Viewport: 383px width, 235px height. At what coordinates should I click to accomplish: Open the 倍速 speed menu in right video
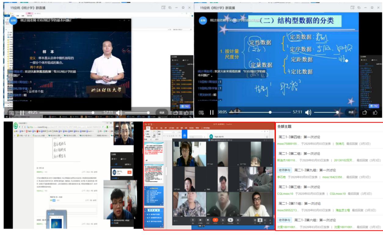tap(352, 112)
